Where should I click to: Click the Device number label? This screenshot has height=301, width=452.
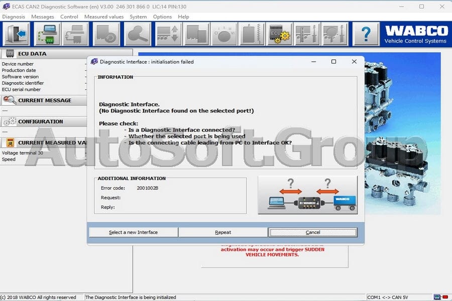tap(18, 64)
